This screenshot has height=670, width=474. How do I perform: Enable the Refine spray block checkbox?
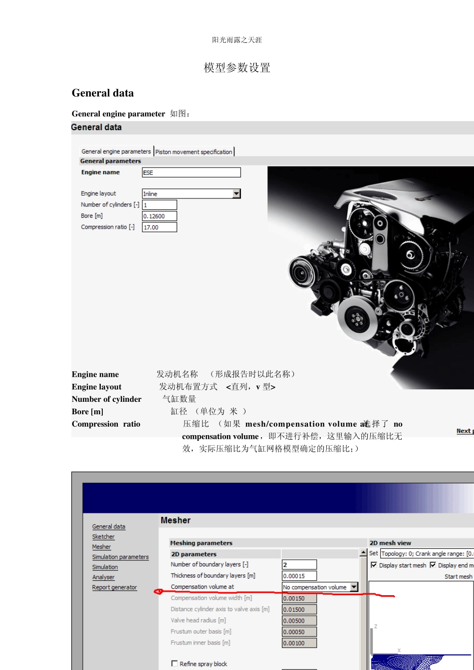[175, 664]
